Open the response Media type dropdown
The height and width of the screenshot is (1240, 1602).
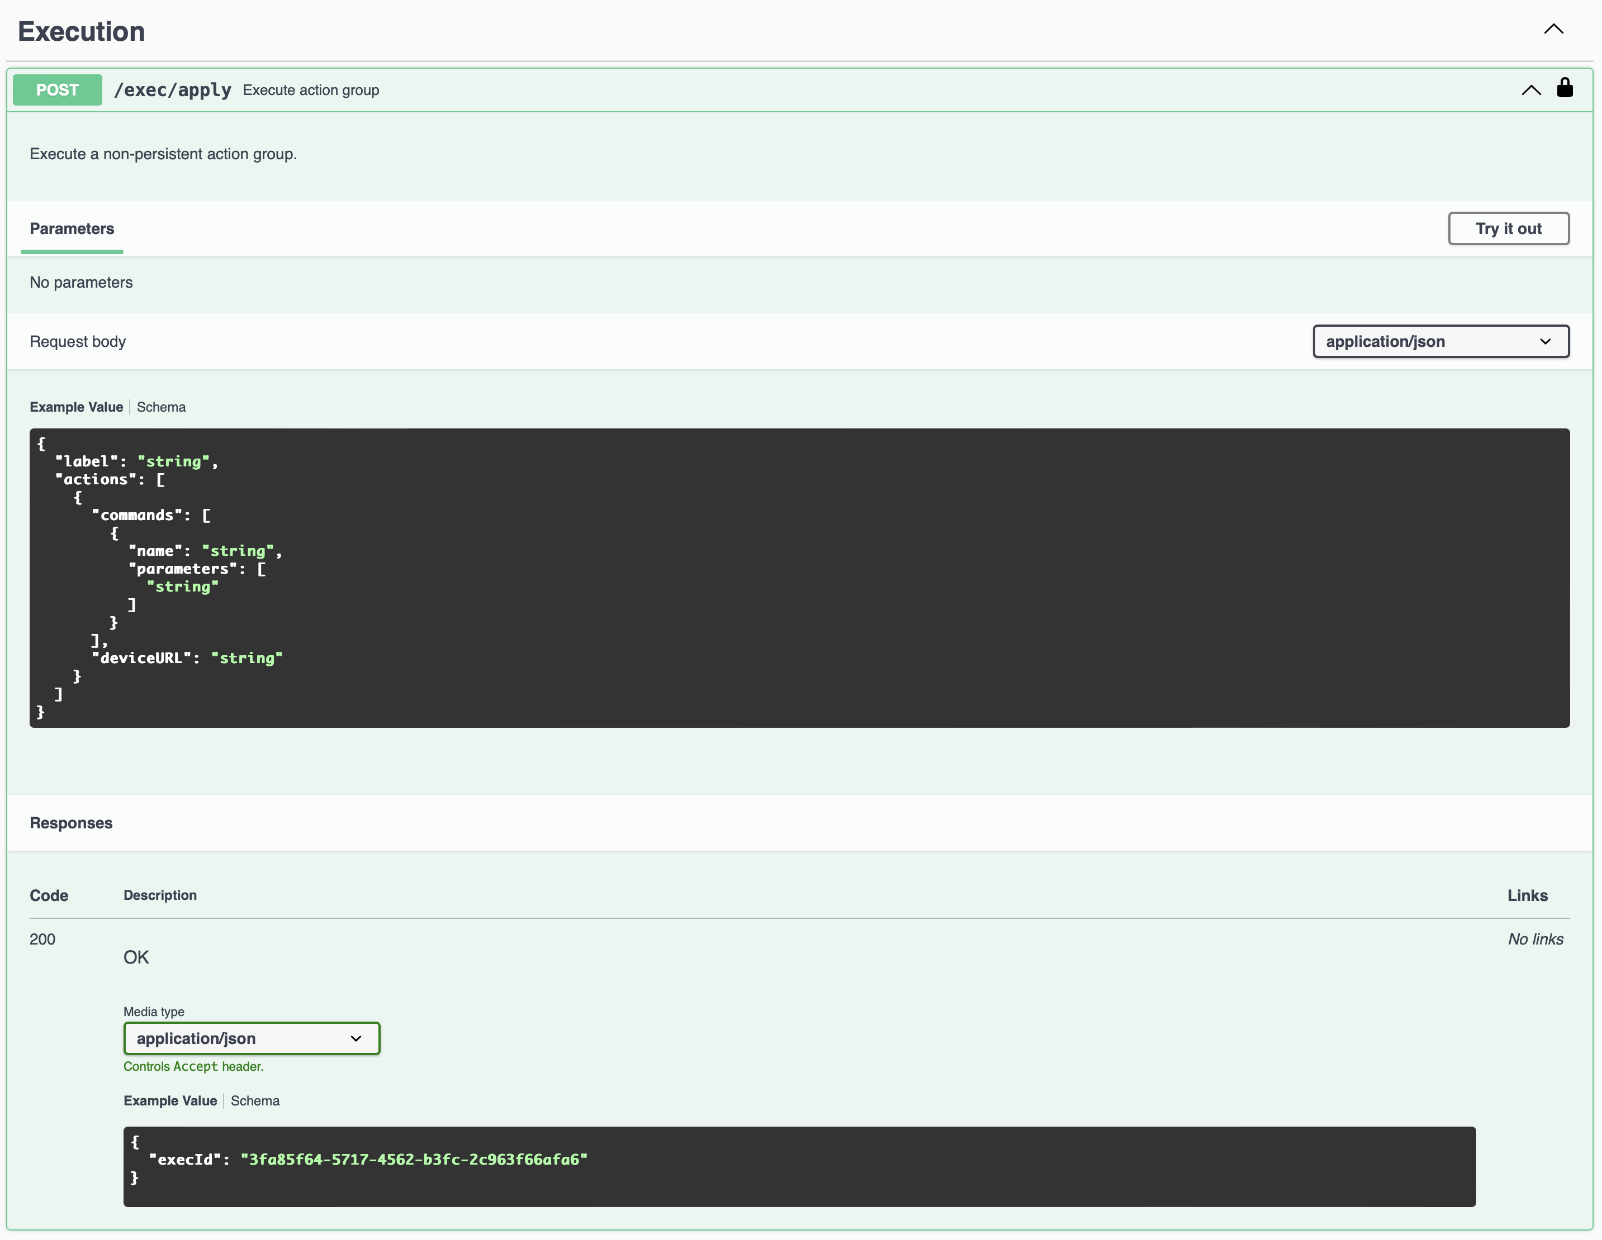pyautogui.click(x=252, y=1038)
